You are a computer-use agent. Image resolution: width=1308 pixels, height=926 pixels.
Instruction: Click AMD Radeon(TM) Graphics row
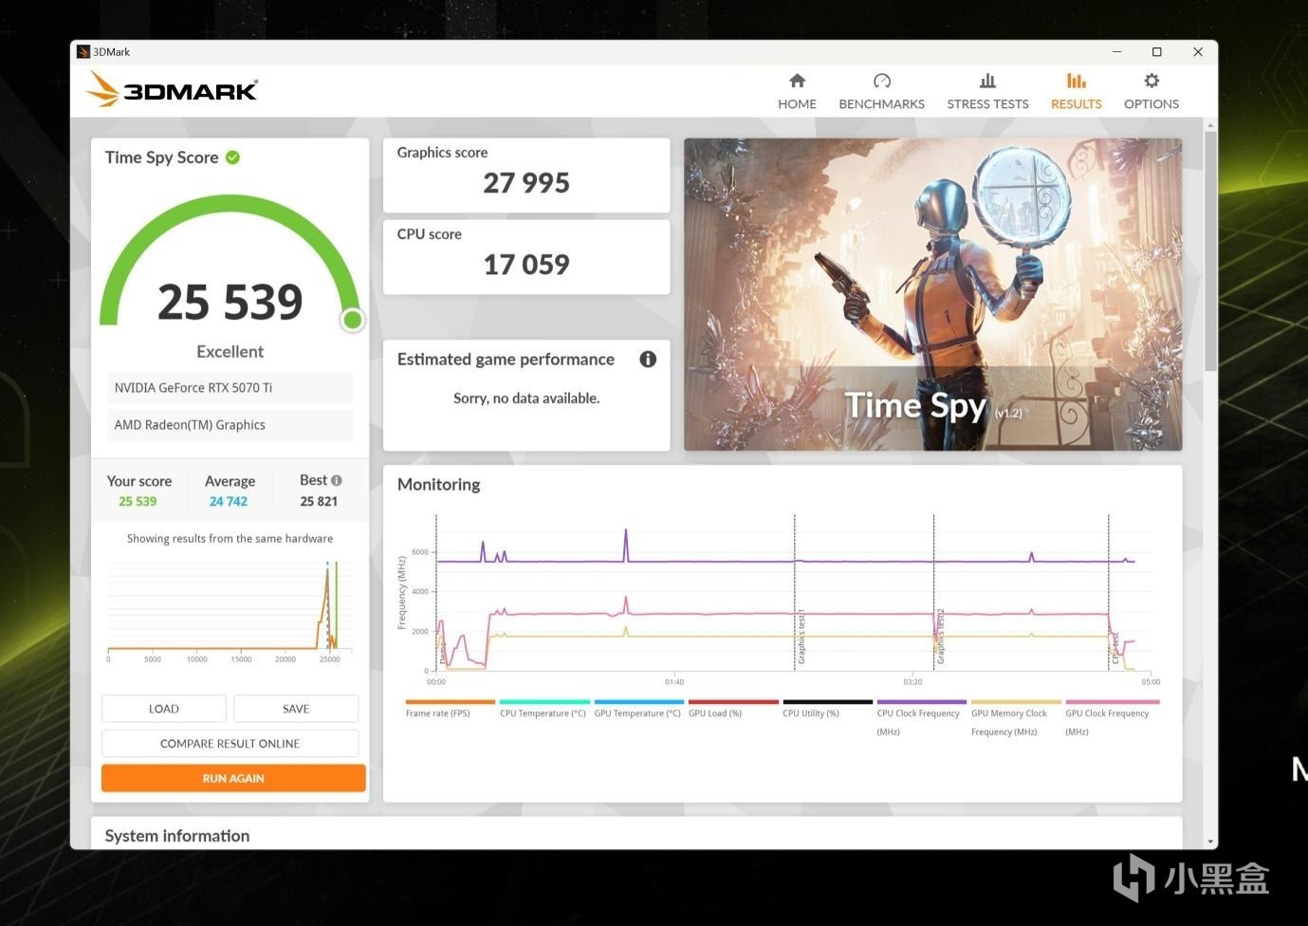click(230, 425)
